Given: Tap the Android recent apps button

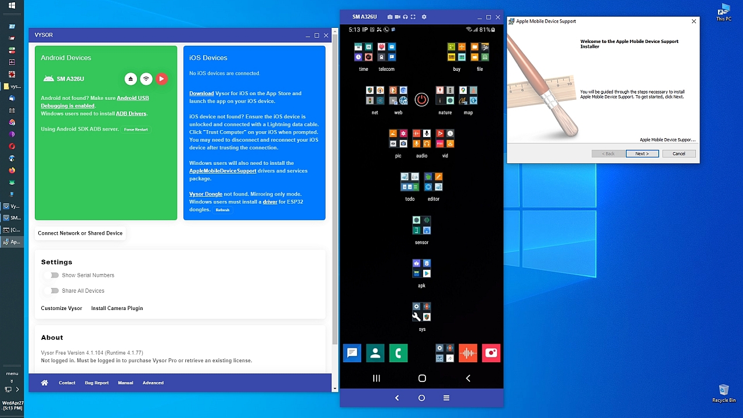Looking at the screenshot, I should pyautogui.click(x=376, y=379).
